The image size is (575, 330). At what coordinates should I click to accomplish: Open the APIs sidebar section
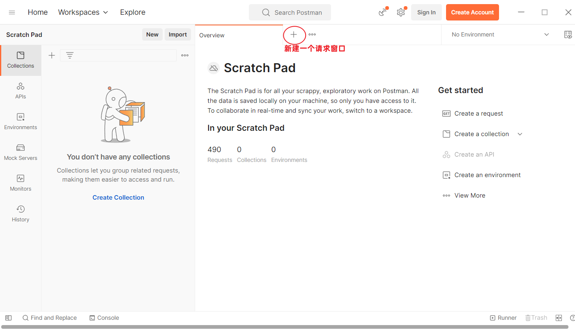(x=21, y=91)
